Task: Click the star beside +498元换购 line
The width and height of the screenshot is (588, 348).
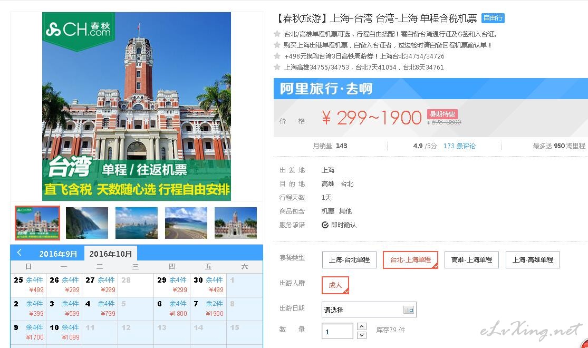Action: (277, 56)
